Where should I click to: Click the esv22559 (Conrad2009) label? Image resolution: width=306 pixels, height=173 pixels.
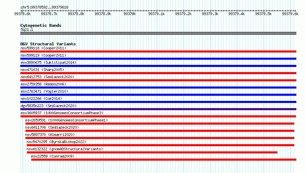53,156
